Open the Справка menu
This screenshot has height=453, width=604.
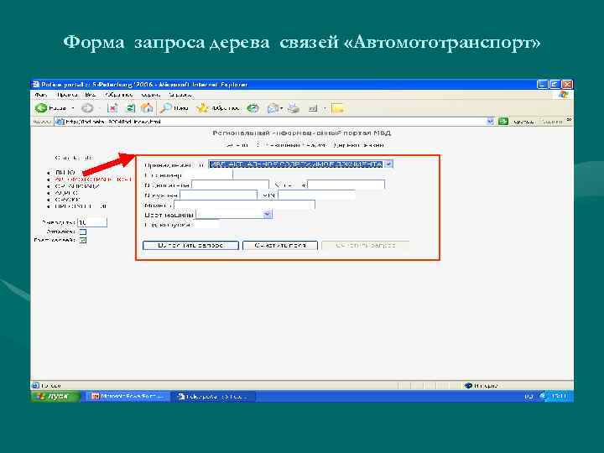(180, 94)
